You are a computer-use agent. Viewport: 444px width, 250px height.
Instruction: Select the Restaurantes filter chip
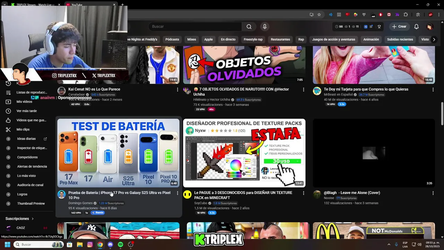pos(280,40)
